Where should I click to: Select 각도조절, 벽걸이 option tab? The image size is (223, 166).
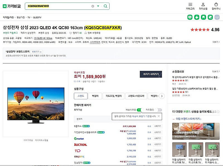[114, 96]
